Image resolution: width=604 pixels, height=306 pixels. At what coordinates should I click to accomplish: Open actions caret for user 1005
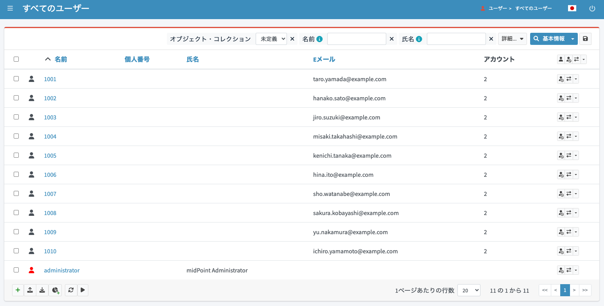pos(576,156)
